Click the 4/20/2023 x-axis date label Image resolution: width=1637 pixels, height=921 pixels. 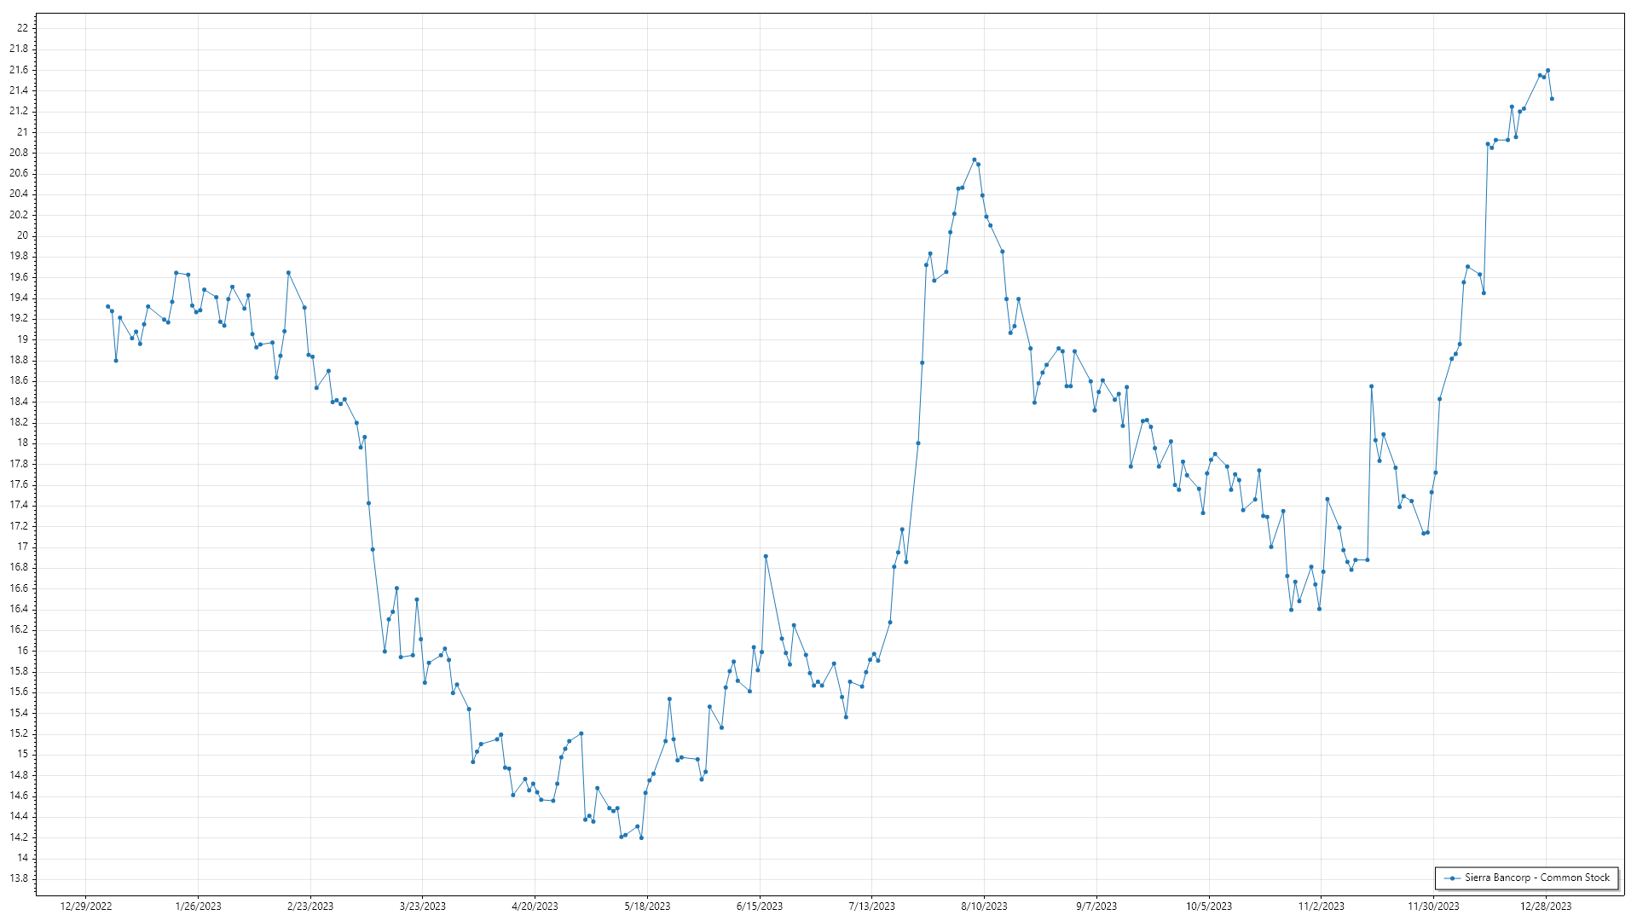(535, 906)
